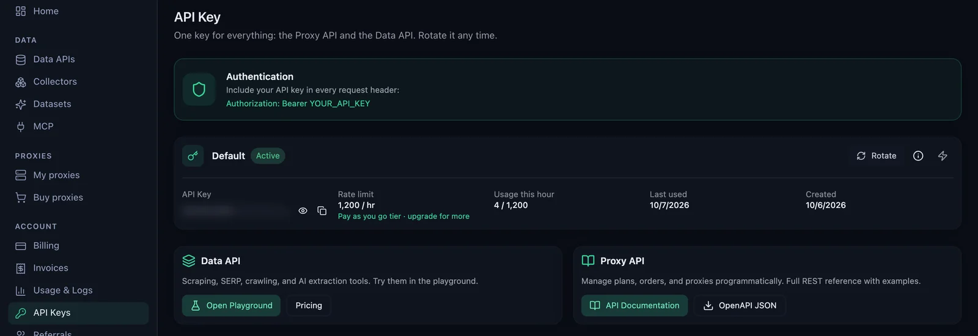Open key info via circled i icon
This screenshot has height=336, width=978.
(x=918, y=156)
